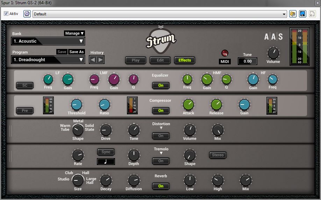Viewport: 321px width, 200px height.
Task: Click the Strum guitar pick logo
Action: (x=161, y=41)
